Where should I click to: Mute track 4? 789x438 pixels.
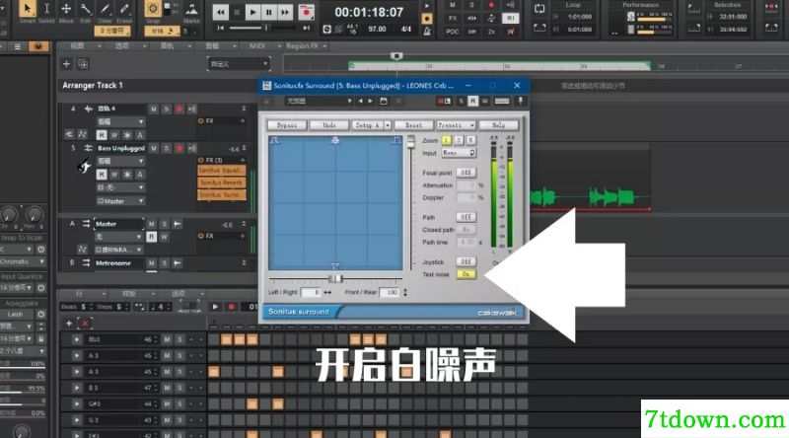154,109
